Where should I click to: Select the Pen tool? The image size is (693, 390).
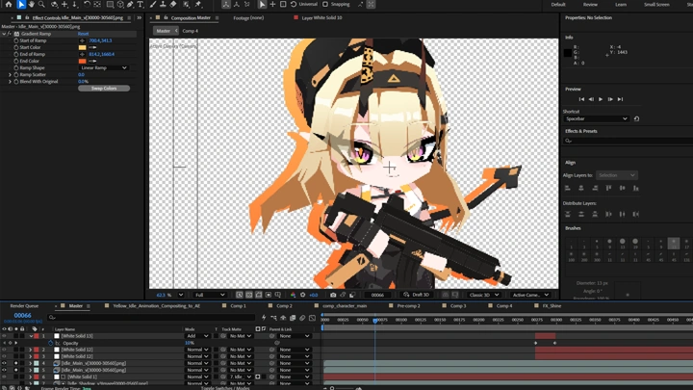coord(130,5)
